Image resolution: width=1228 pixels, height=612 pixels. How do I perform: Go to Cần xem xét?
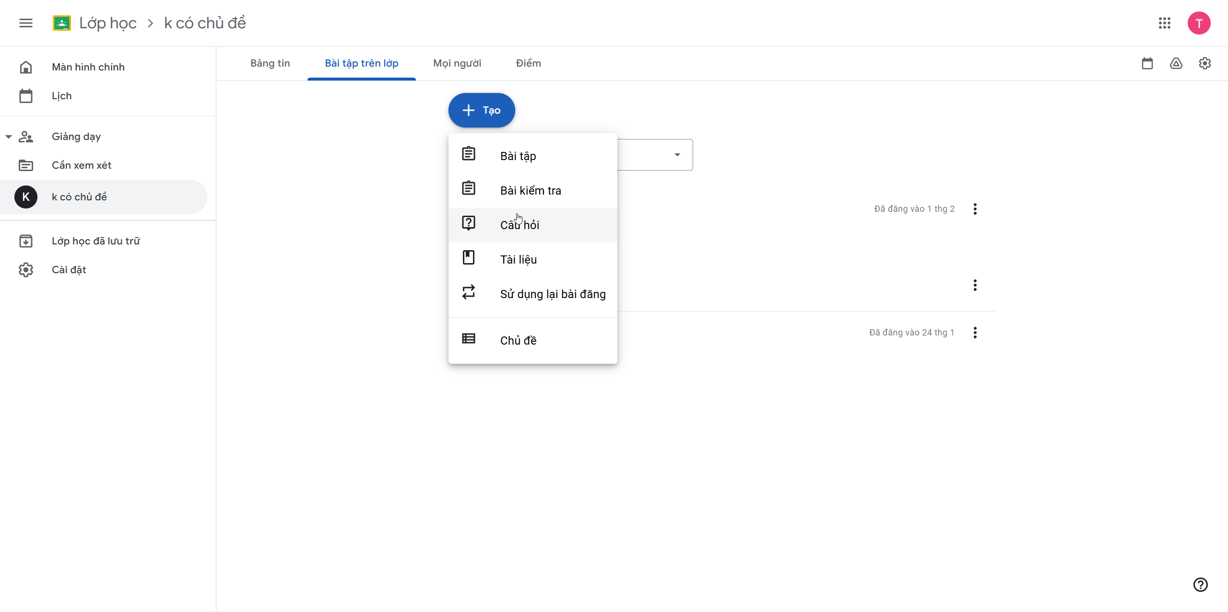point(82,165)
